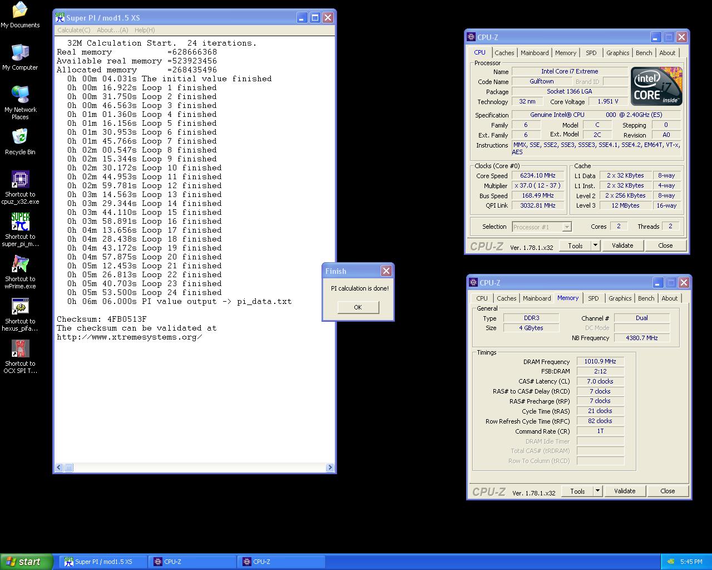Expand Tools dropdown arrow in upper CPU-Z

[595, 245]
